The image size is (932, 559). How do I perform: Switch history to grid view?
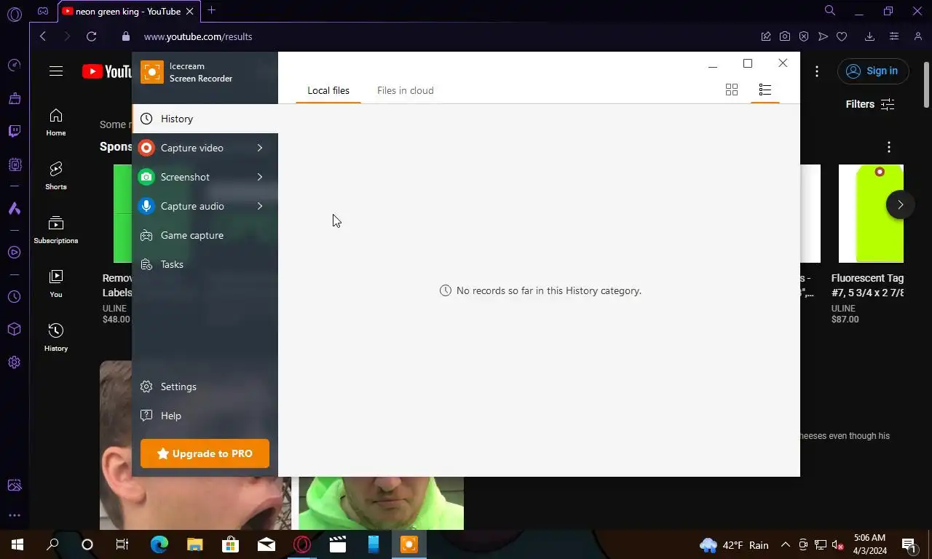point(732,90)
